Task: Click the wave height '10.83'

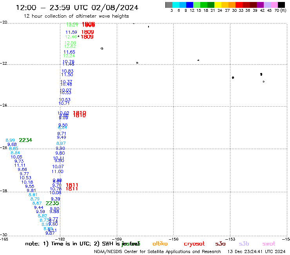Action: pos(67,71)
